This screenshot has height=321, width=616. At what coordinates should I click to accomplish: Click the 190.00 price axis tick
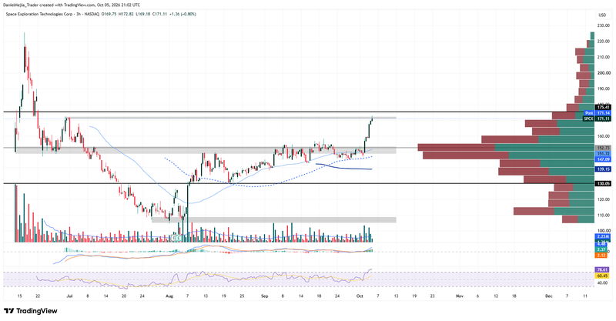[604, 89]
